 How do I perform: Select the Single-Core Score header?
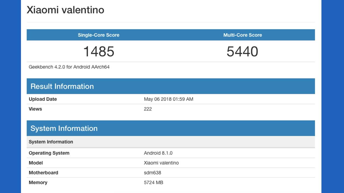99,35
